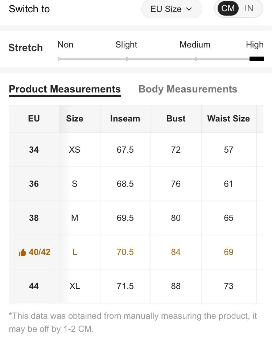Click the XL size cell
Viewport: 272px width, 338px height.
click(75, 286)
